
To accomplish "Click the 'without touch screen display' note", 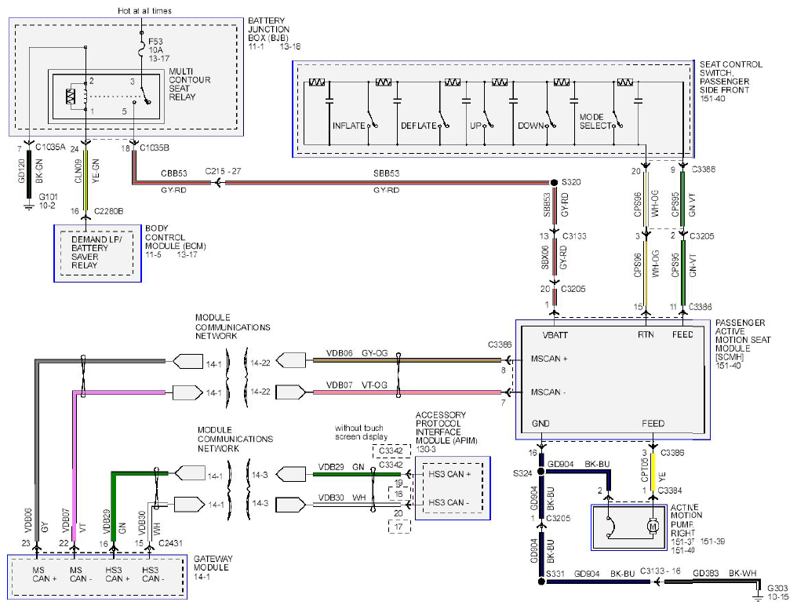I will (x=361, y=432).
